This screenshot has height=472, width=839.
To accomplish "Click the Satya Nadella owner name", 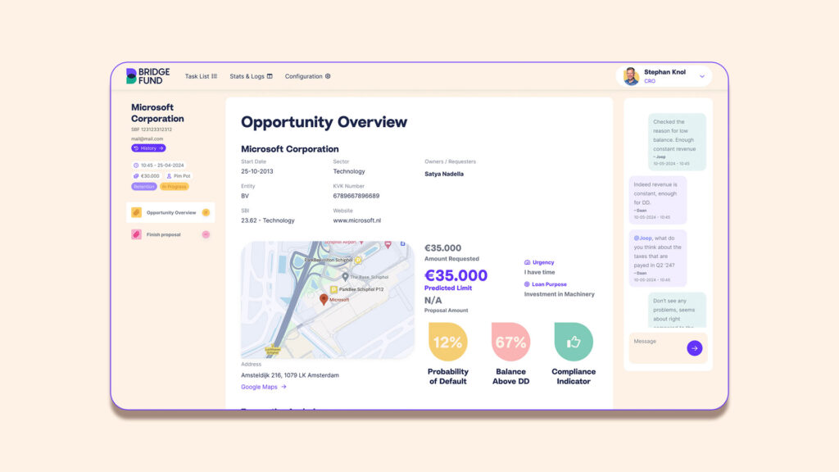I will pos(444,174).
